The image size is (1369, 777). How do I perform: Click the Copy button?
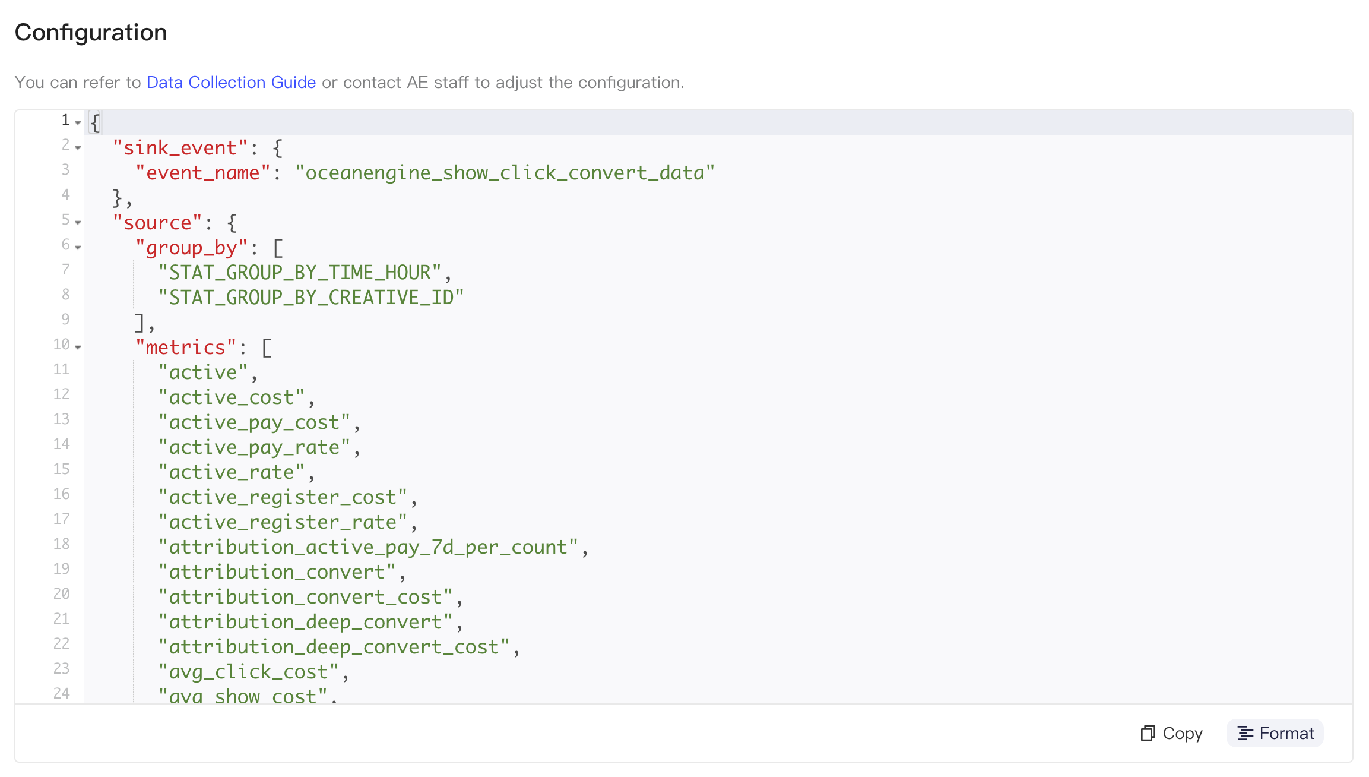(x=1171, y=733)
